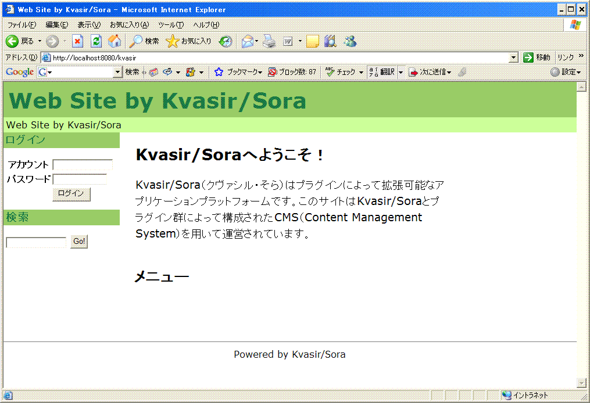
Task: Click the site search text field
Action: 36,243
